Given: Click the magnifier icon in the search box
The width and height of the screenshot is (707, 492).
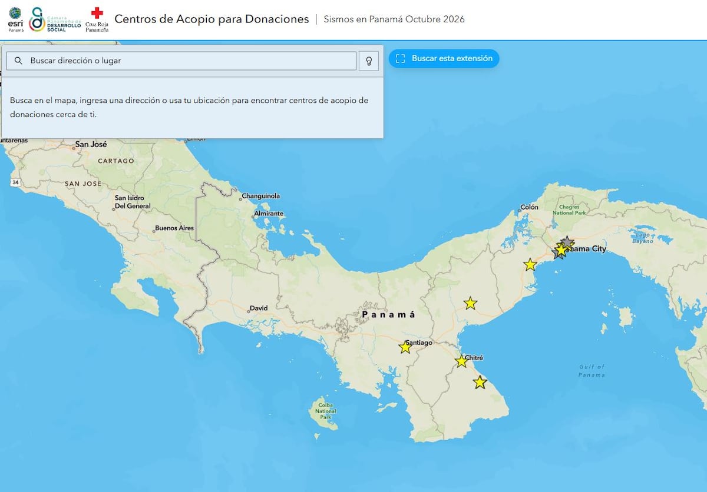Looking at the screenshot, I should pos(18,61).
